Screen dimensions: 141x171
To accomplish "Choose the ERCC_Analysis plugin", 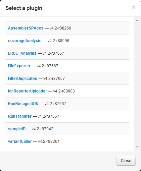I will (x=22, y=53).
